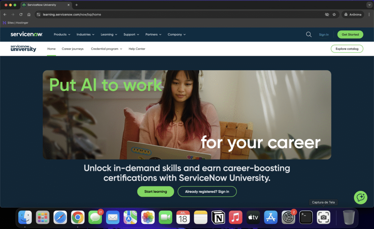Open App Store from the dock
This screenshot has width=374, height=229.
click(271, 217)
